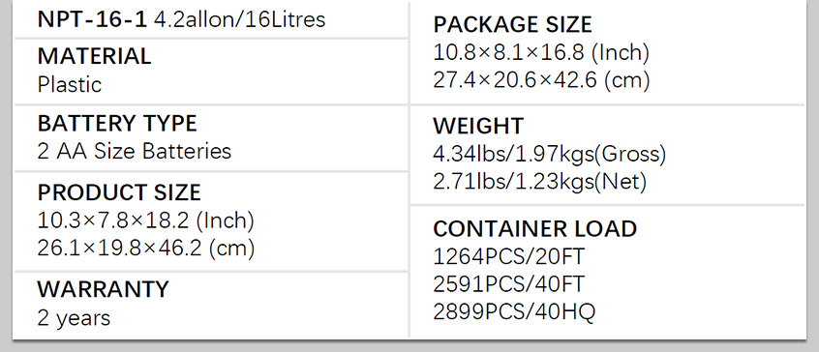This screenshot has height=352, width=819.
Task: Select the PRODUCT SIZE heading
Action: 119,193
